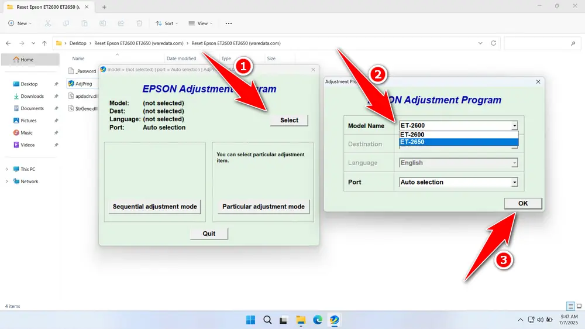Open Desktop in Quick access
This screenshot has height=329, width=585.
click(x=30, y=84)
